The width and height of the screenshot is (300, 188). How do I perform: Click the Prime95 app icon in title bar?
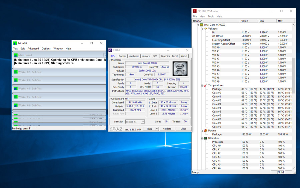(15, 43)
